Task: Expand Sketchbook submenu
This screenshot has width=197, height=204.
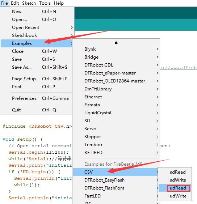Action: 37,35
